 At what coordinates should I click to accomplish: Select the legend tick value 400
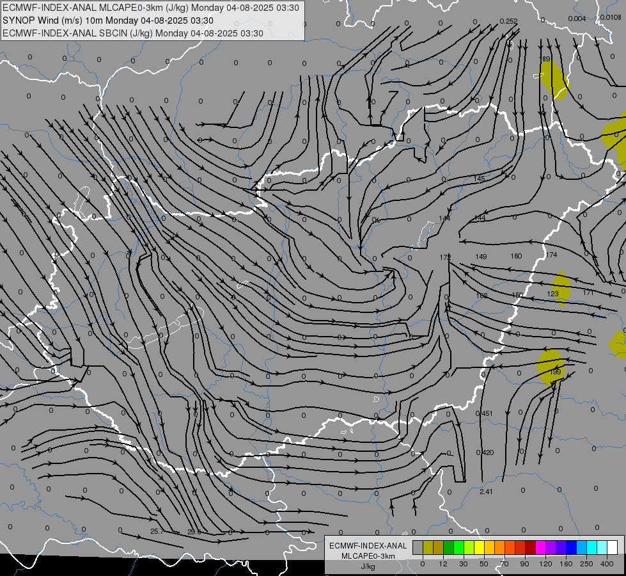[607, 564]
